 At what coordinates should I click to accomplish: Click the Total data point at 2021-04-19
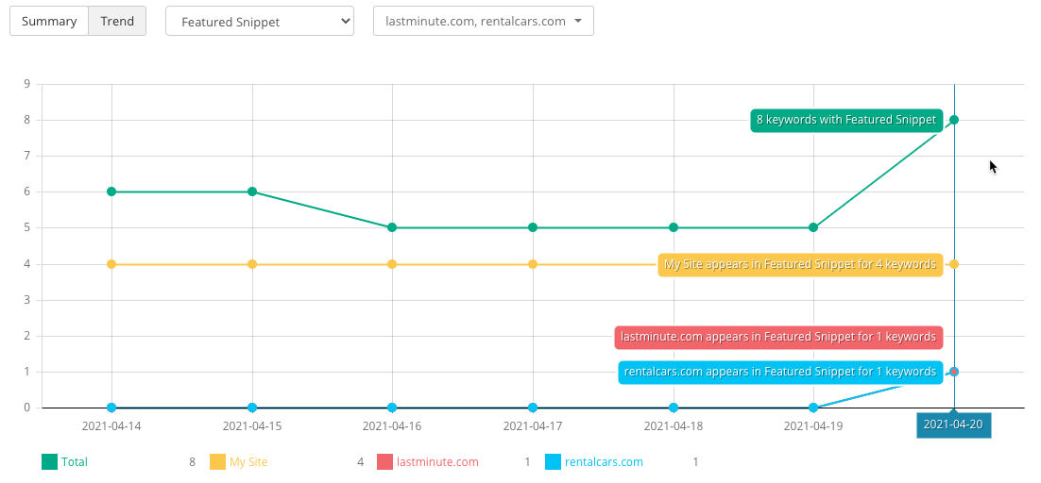click(x=813, y=227)
